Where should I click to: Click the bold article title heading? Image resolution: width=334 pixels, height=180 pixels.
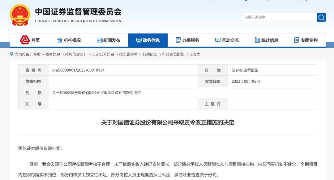tap(168, 123)
